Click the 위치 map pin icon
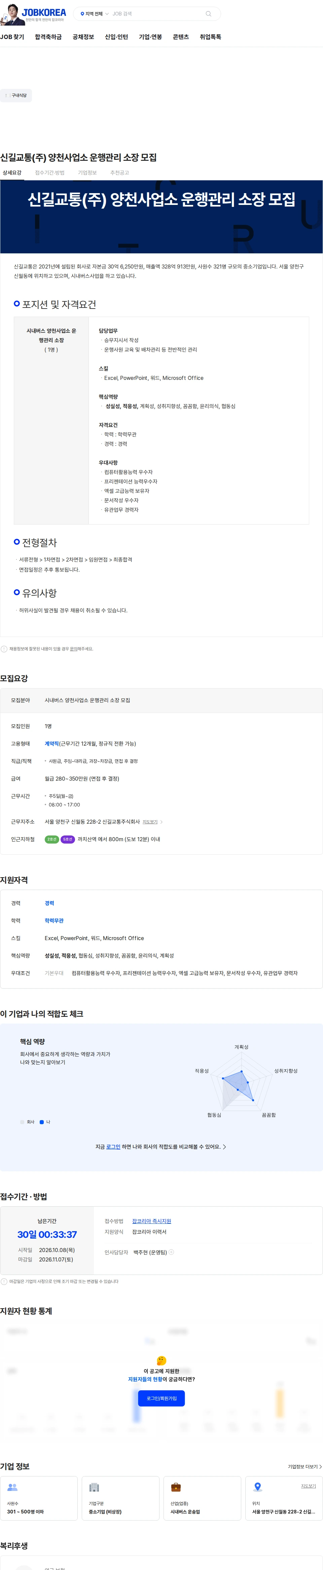 [258, 1487]
